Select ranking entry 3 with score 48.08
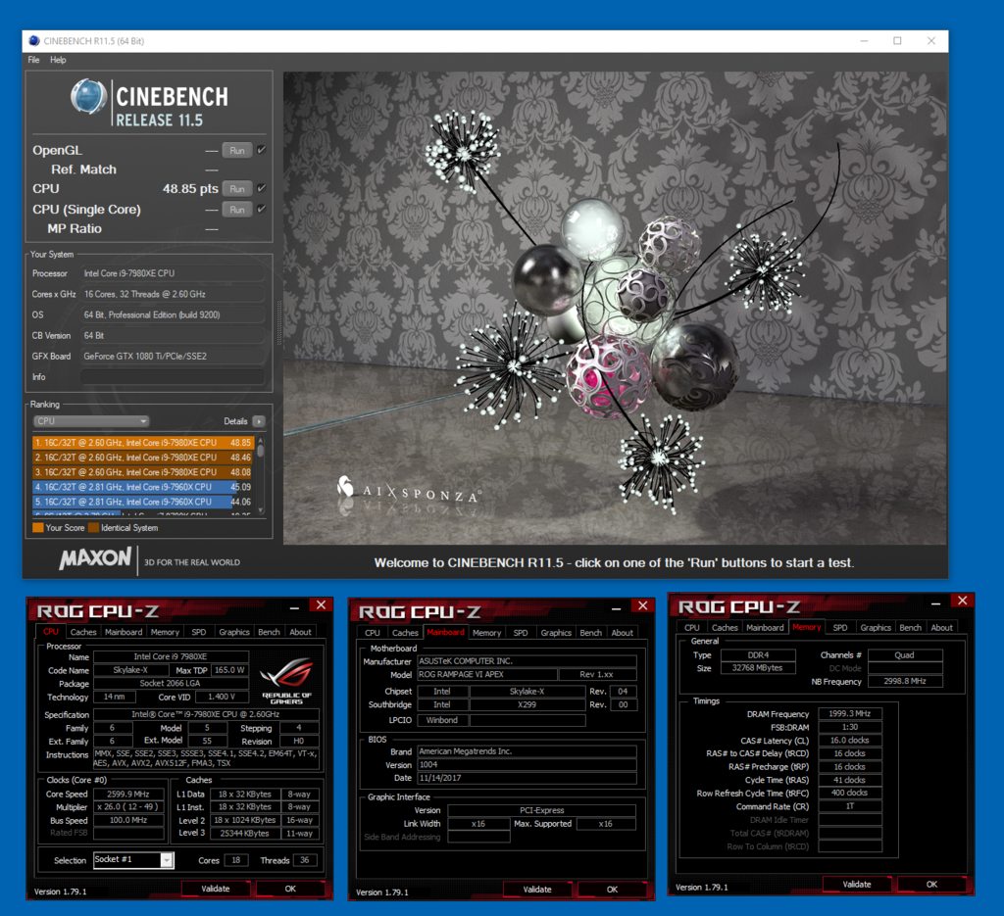Screen dimensions: 1004x916 143,472
